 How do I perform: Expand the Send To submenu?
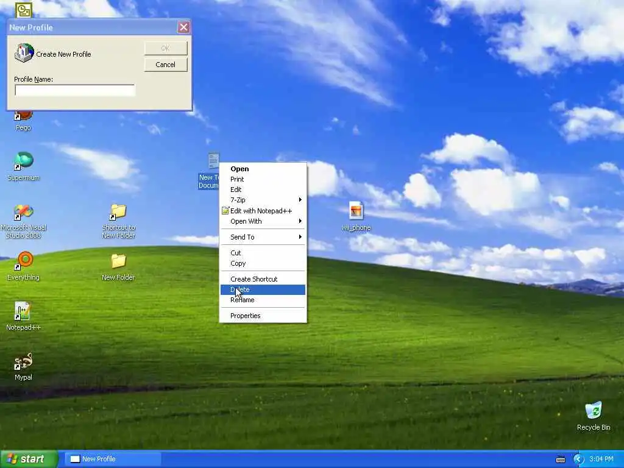point(263,237)
